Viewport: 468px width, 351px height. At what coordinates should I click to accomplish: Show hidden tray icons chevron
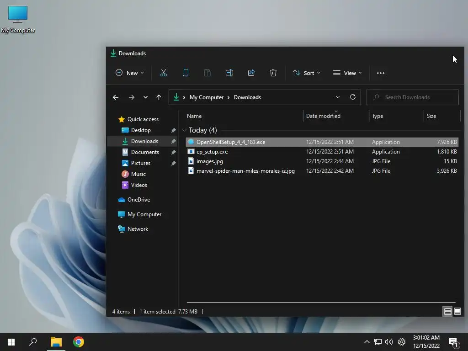pyautogui.click(x=367, y=342)
